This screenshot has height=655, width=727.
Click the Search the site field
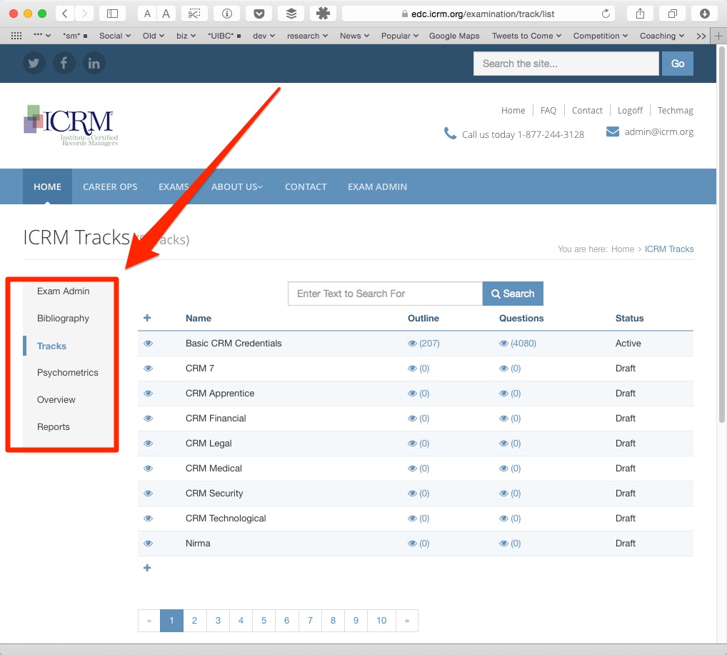[566, 64]
